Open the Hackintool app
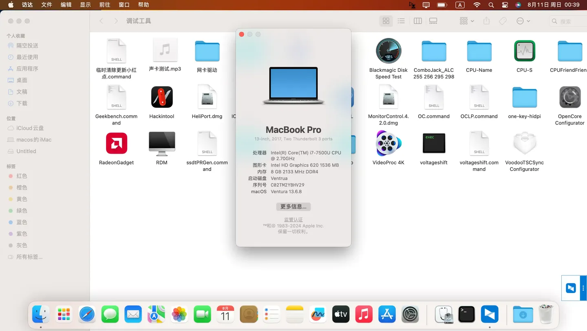 click(161, 97)
